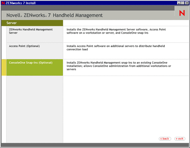This screenshot has width=190, height=148.
Task: Click the title bar Novell N icon
Action: point(3,3)
